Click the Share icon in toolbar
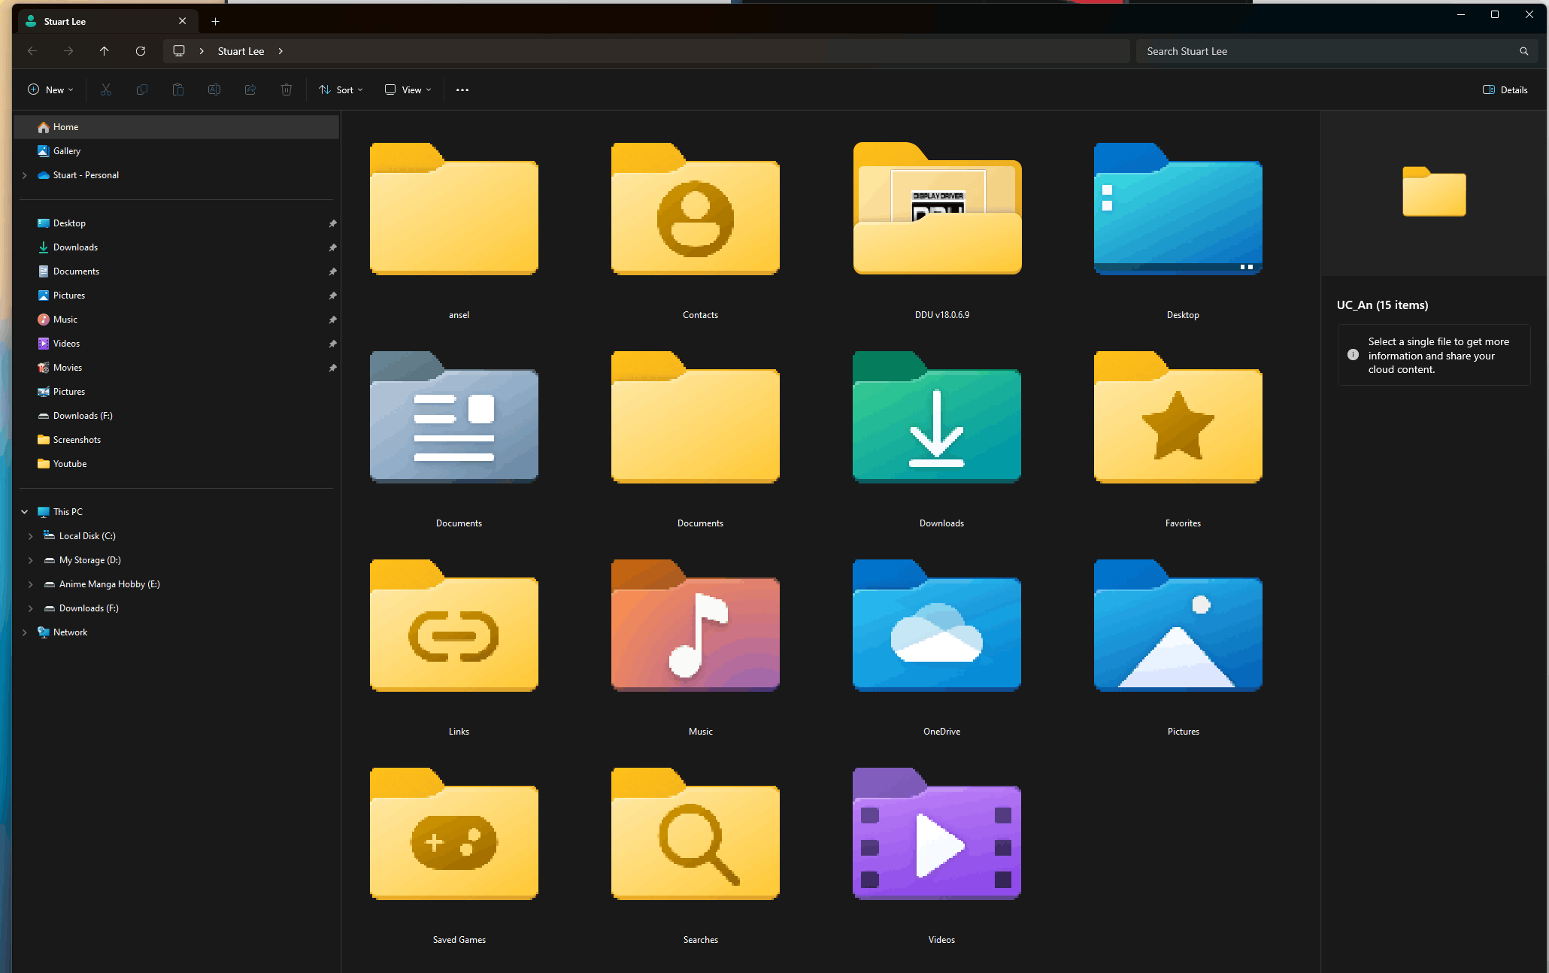 click(250, 89)
